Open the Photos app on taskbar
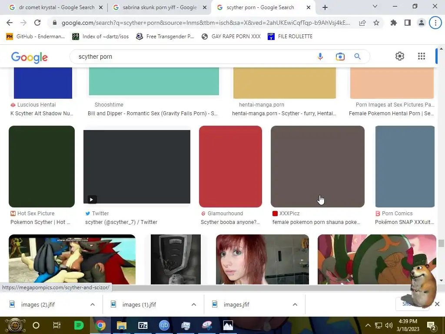445x334 pixels. pyautogui.click(x=228, y=325)
